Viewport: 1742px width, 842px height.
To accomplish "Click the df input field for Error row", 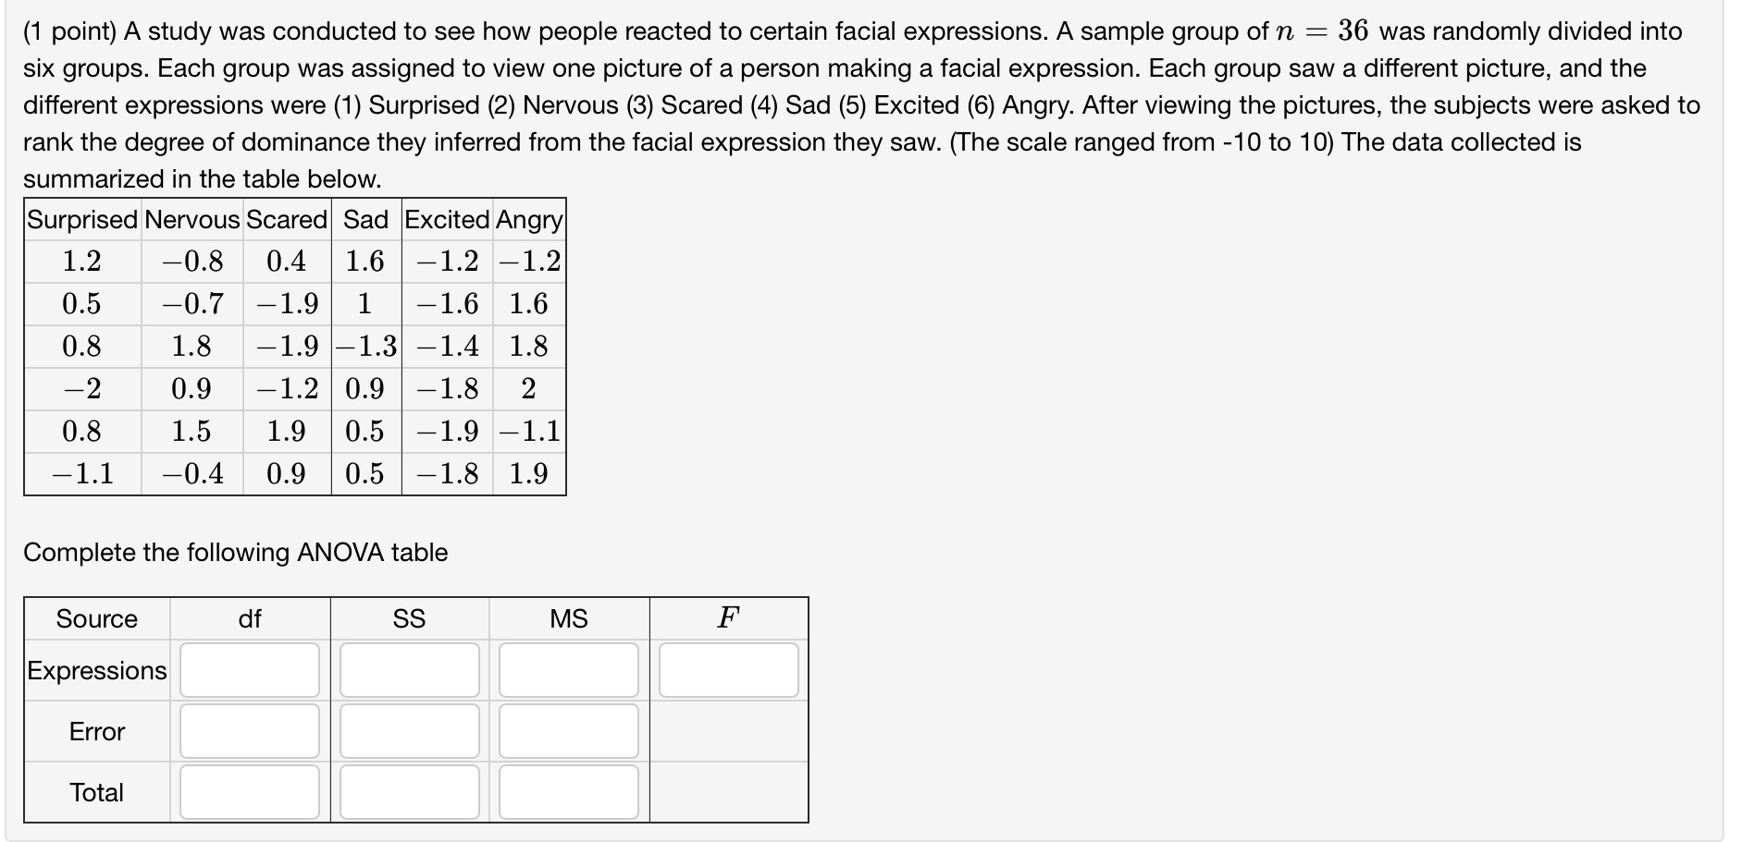I will (250, 731).
